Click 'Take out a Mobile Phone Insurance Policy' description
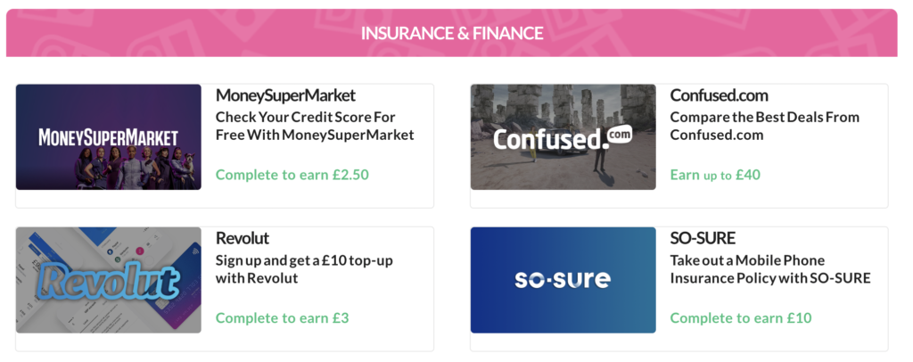The height and width of the screenshot is (362, 913). 770,269
